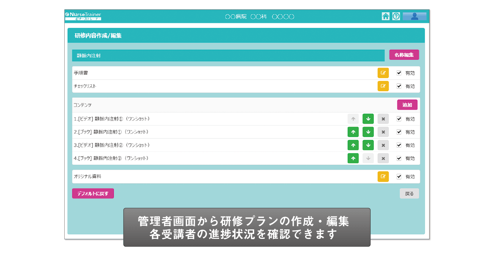This screenshot has width=487, height=256.
Task: Click disabled up arrow for item 1
Action: coord(353,119)
